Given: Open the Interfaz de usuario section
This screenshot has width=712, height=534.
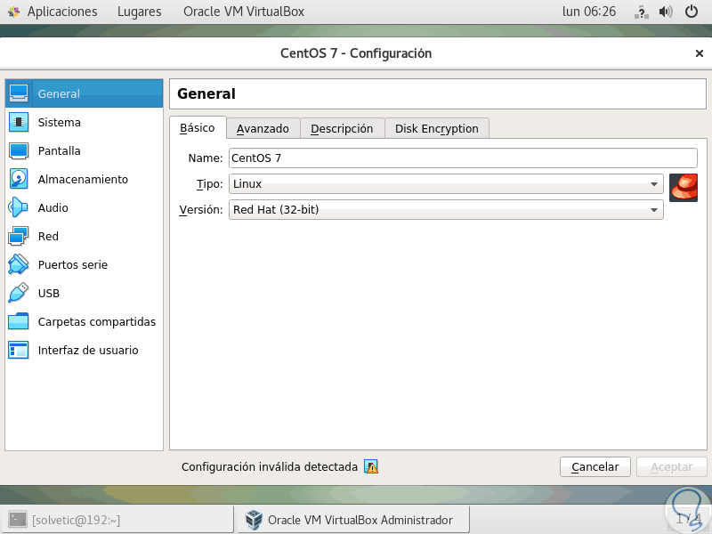Looking at the screenshot, I should click(x=87, y=350).
